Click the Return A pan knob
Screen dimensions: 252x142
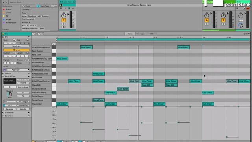click(x=207, y=15)
